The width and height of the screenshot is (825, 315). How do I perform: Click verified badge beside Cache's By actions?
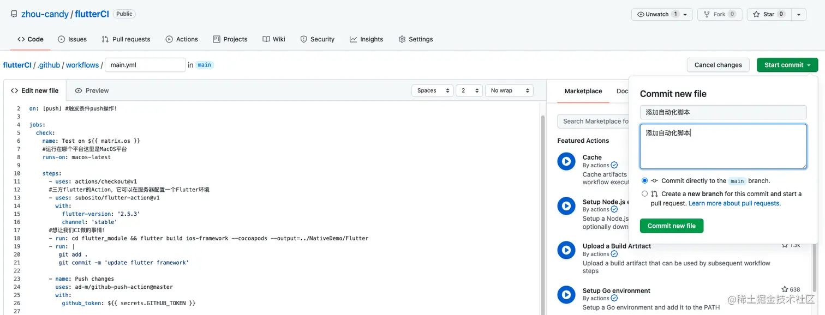tap(614, 165)
